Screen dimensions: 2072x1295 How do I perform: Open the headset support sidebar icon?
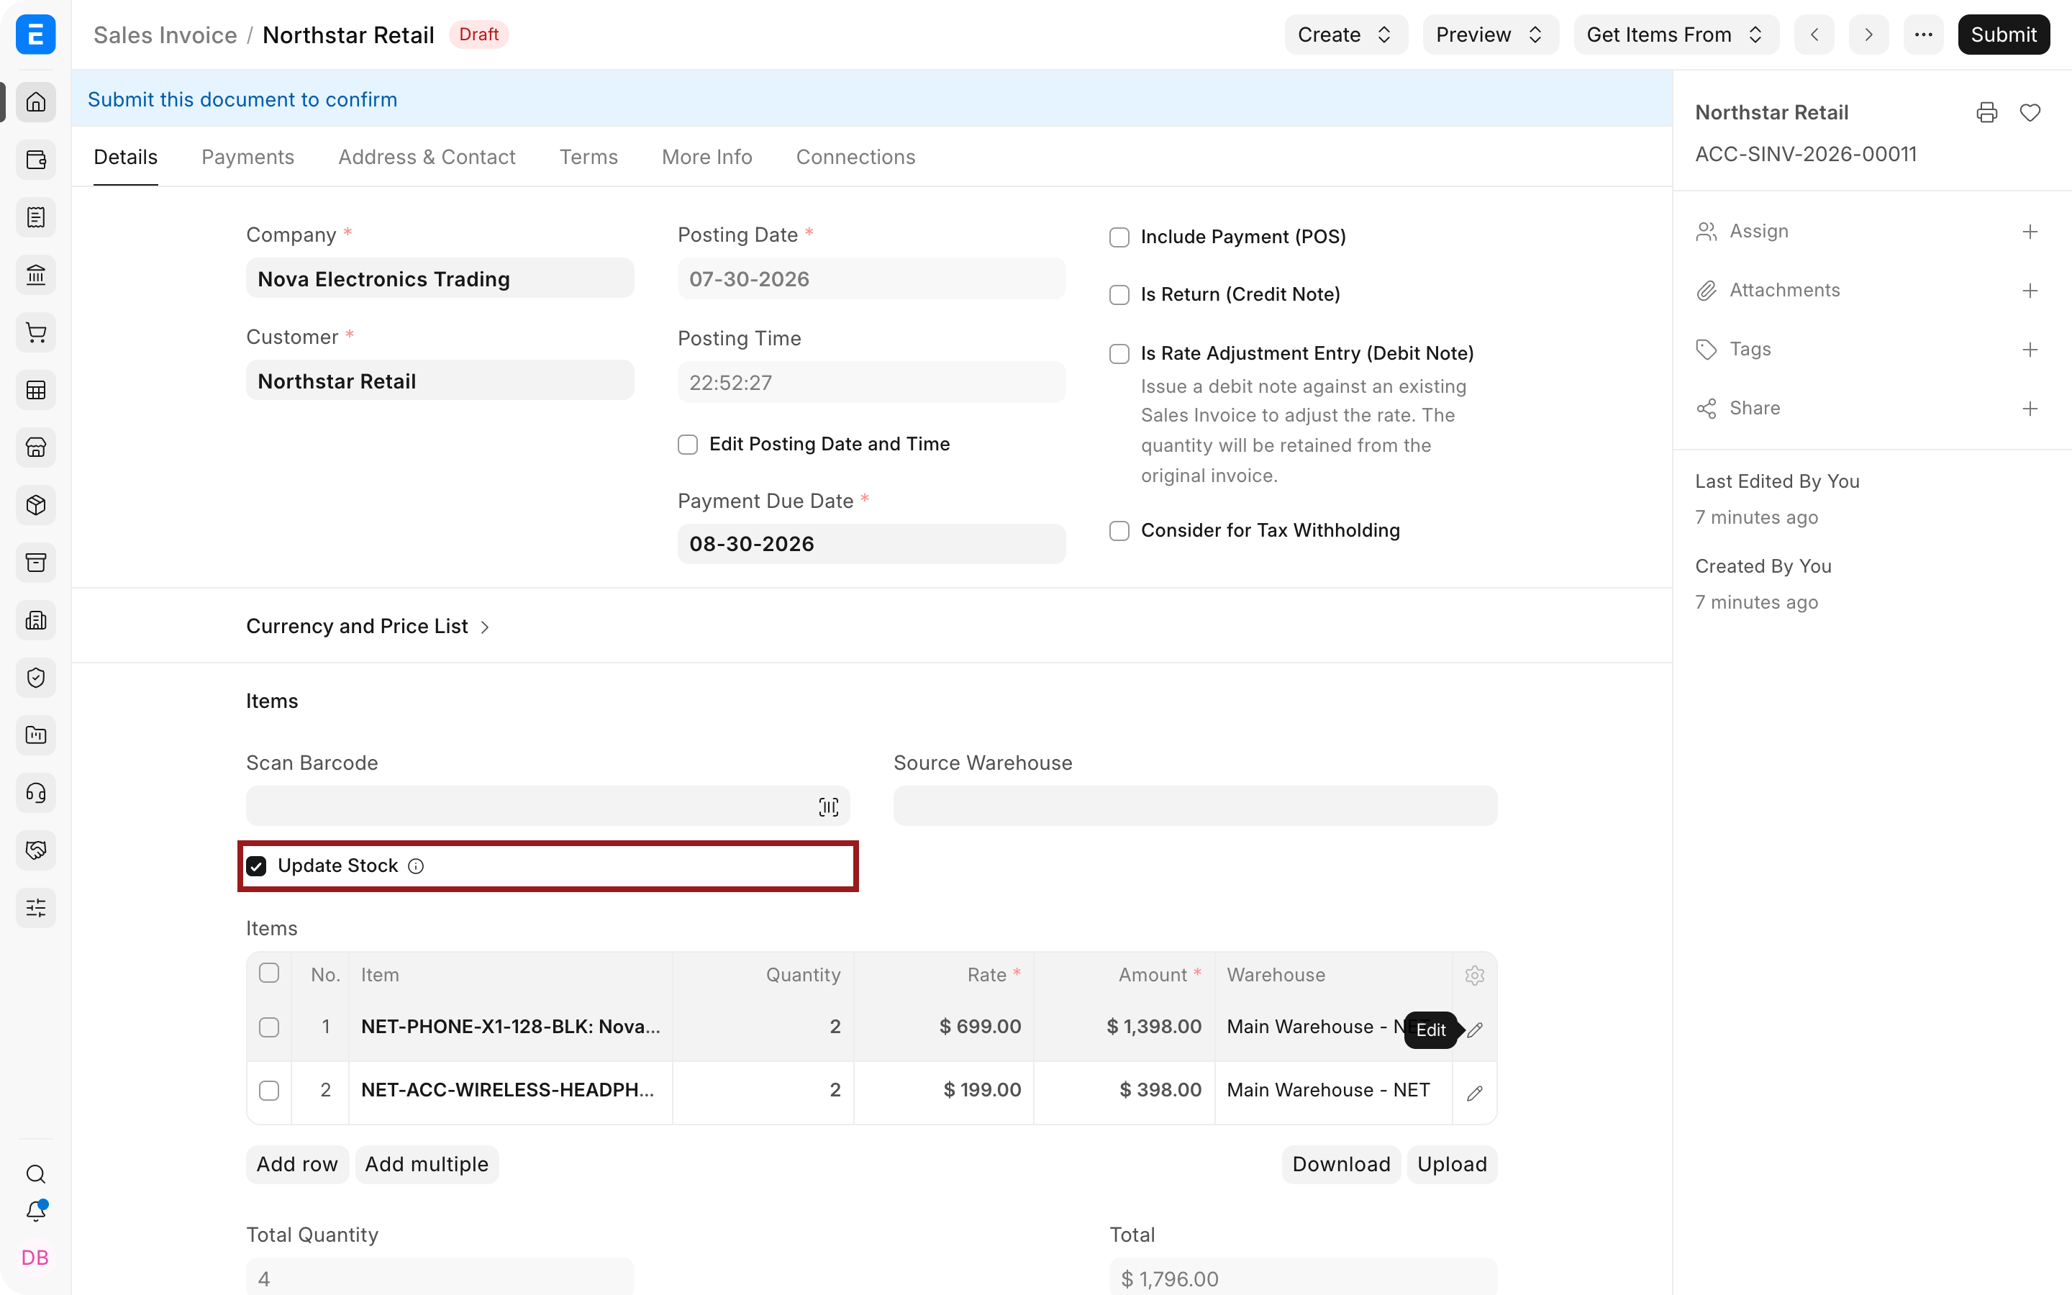36,792
